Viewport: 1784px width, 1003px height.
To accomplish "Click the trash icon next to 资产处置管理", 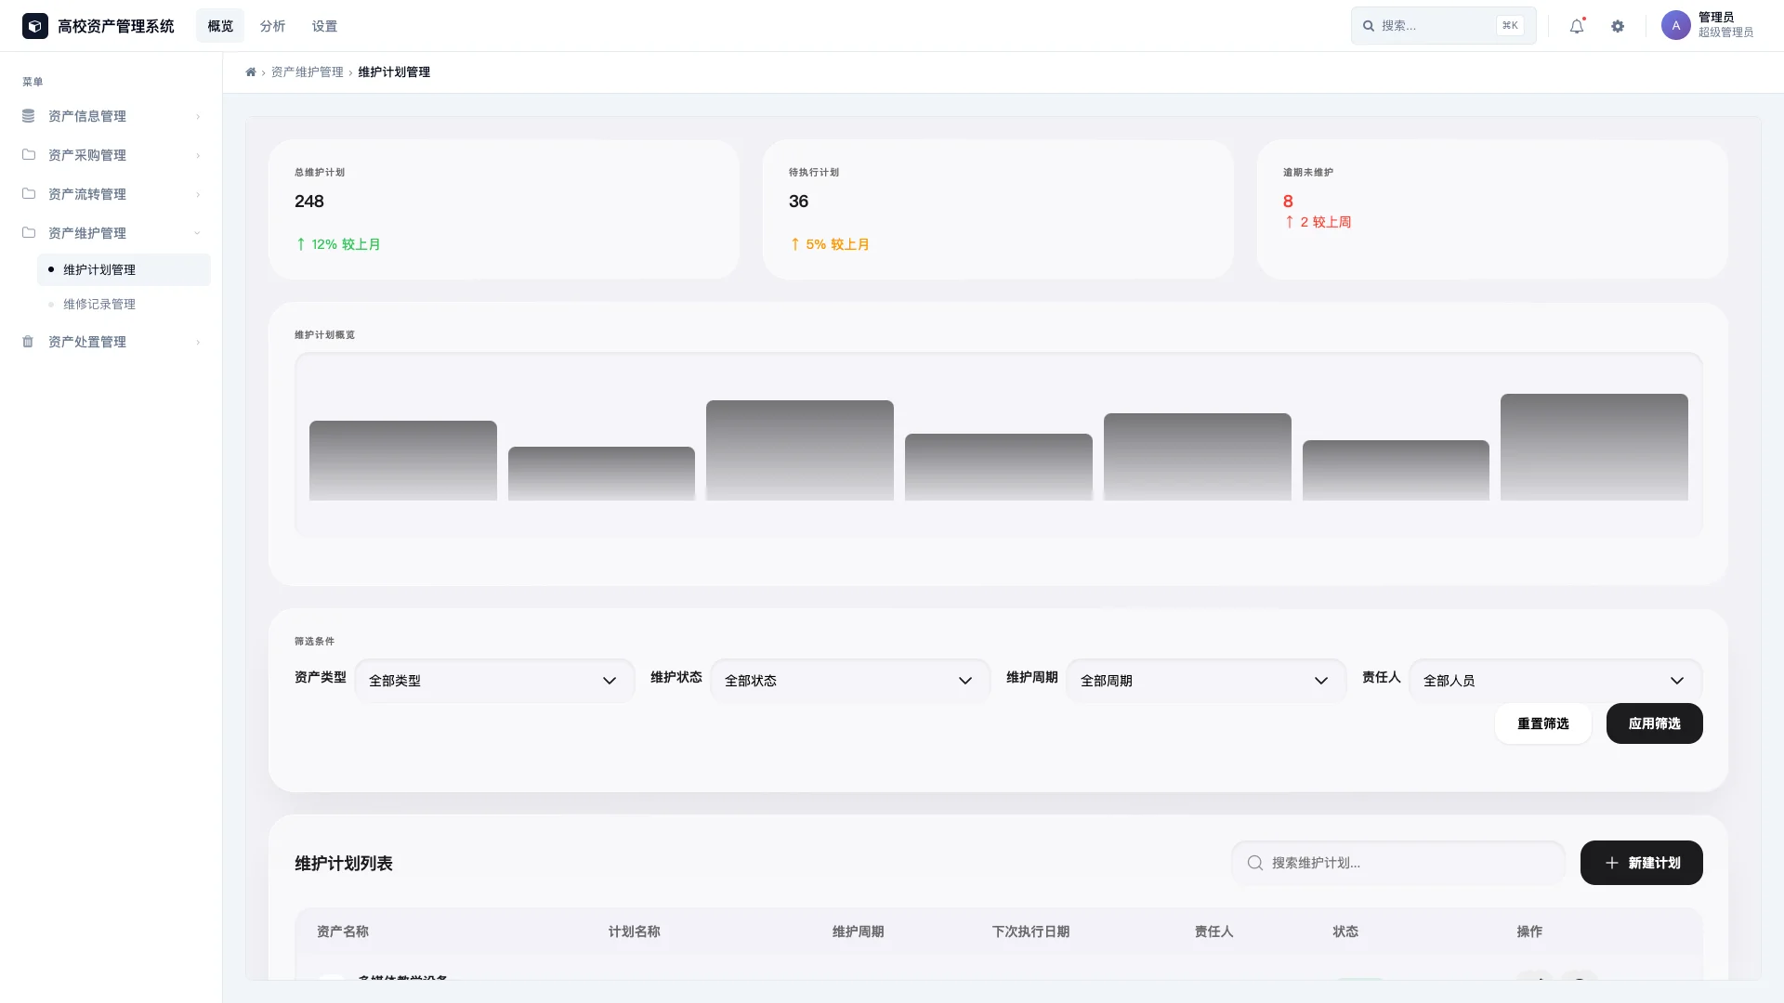I will coord(29,342).
